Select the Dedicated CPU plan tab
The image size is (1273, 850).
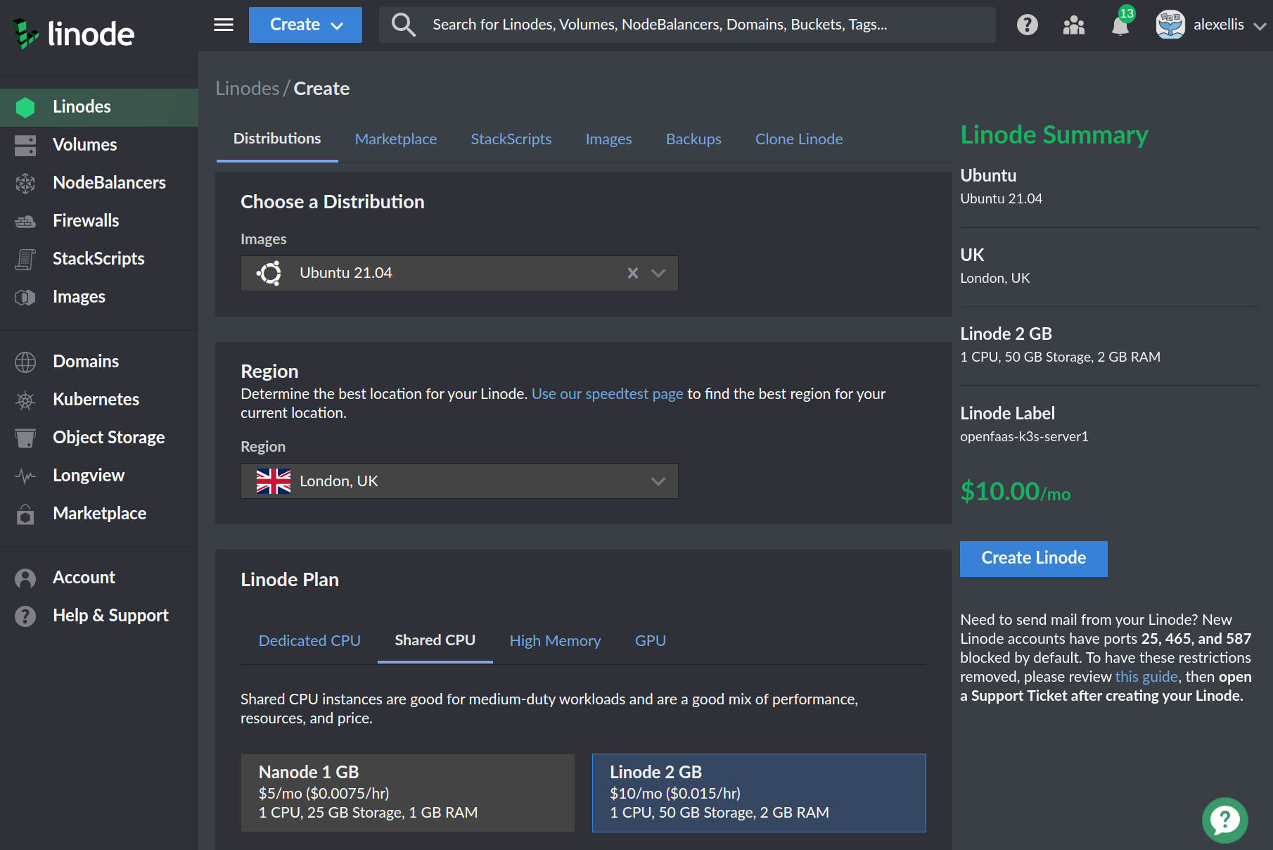[309, 641]
